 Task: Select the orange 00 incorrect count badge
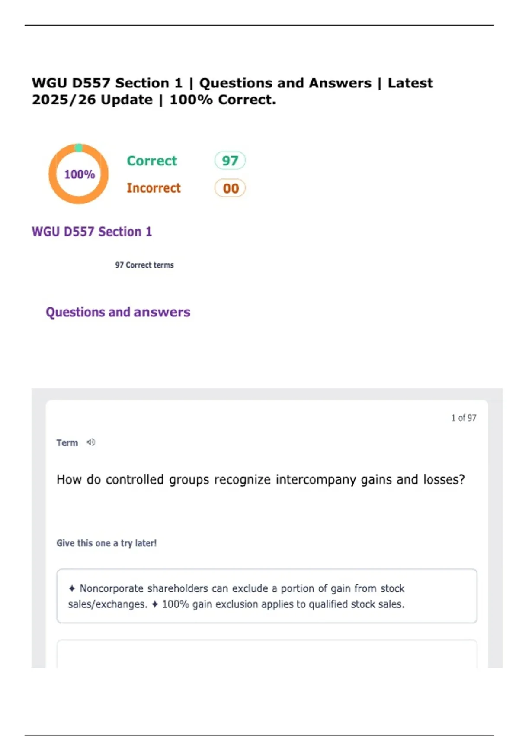coord(230,188)
